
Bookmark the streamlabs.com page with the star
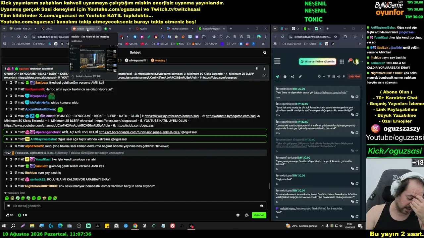(x=336, y=37)
